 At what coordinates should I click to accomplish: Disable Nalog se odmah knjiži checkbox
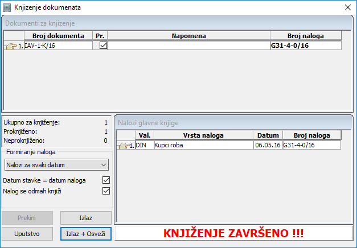[105, 191]
